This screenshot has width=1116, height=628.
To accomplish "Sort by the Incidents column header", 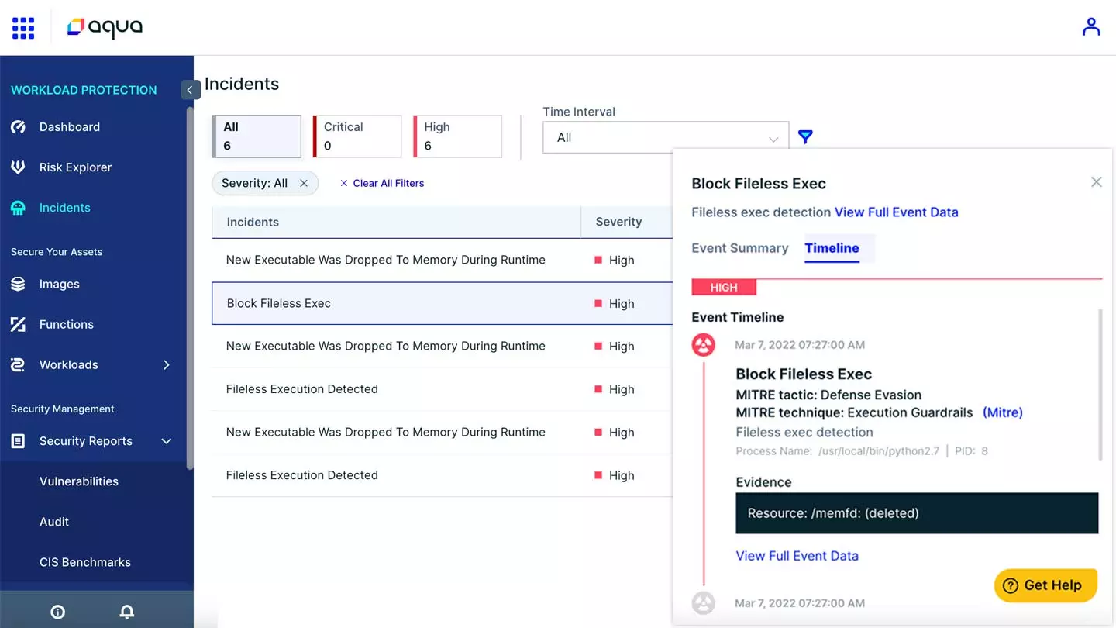I will (x=253, y=222).
